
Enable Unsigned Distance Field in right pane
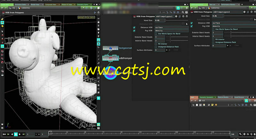click(x=213, y=42)
